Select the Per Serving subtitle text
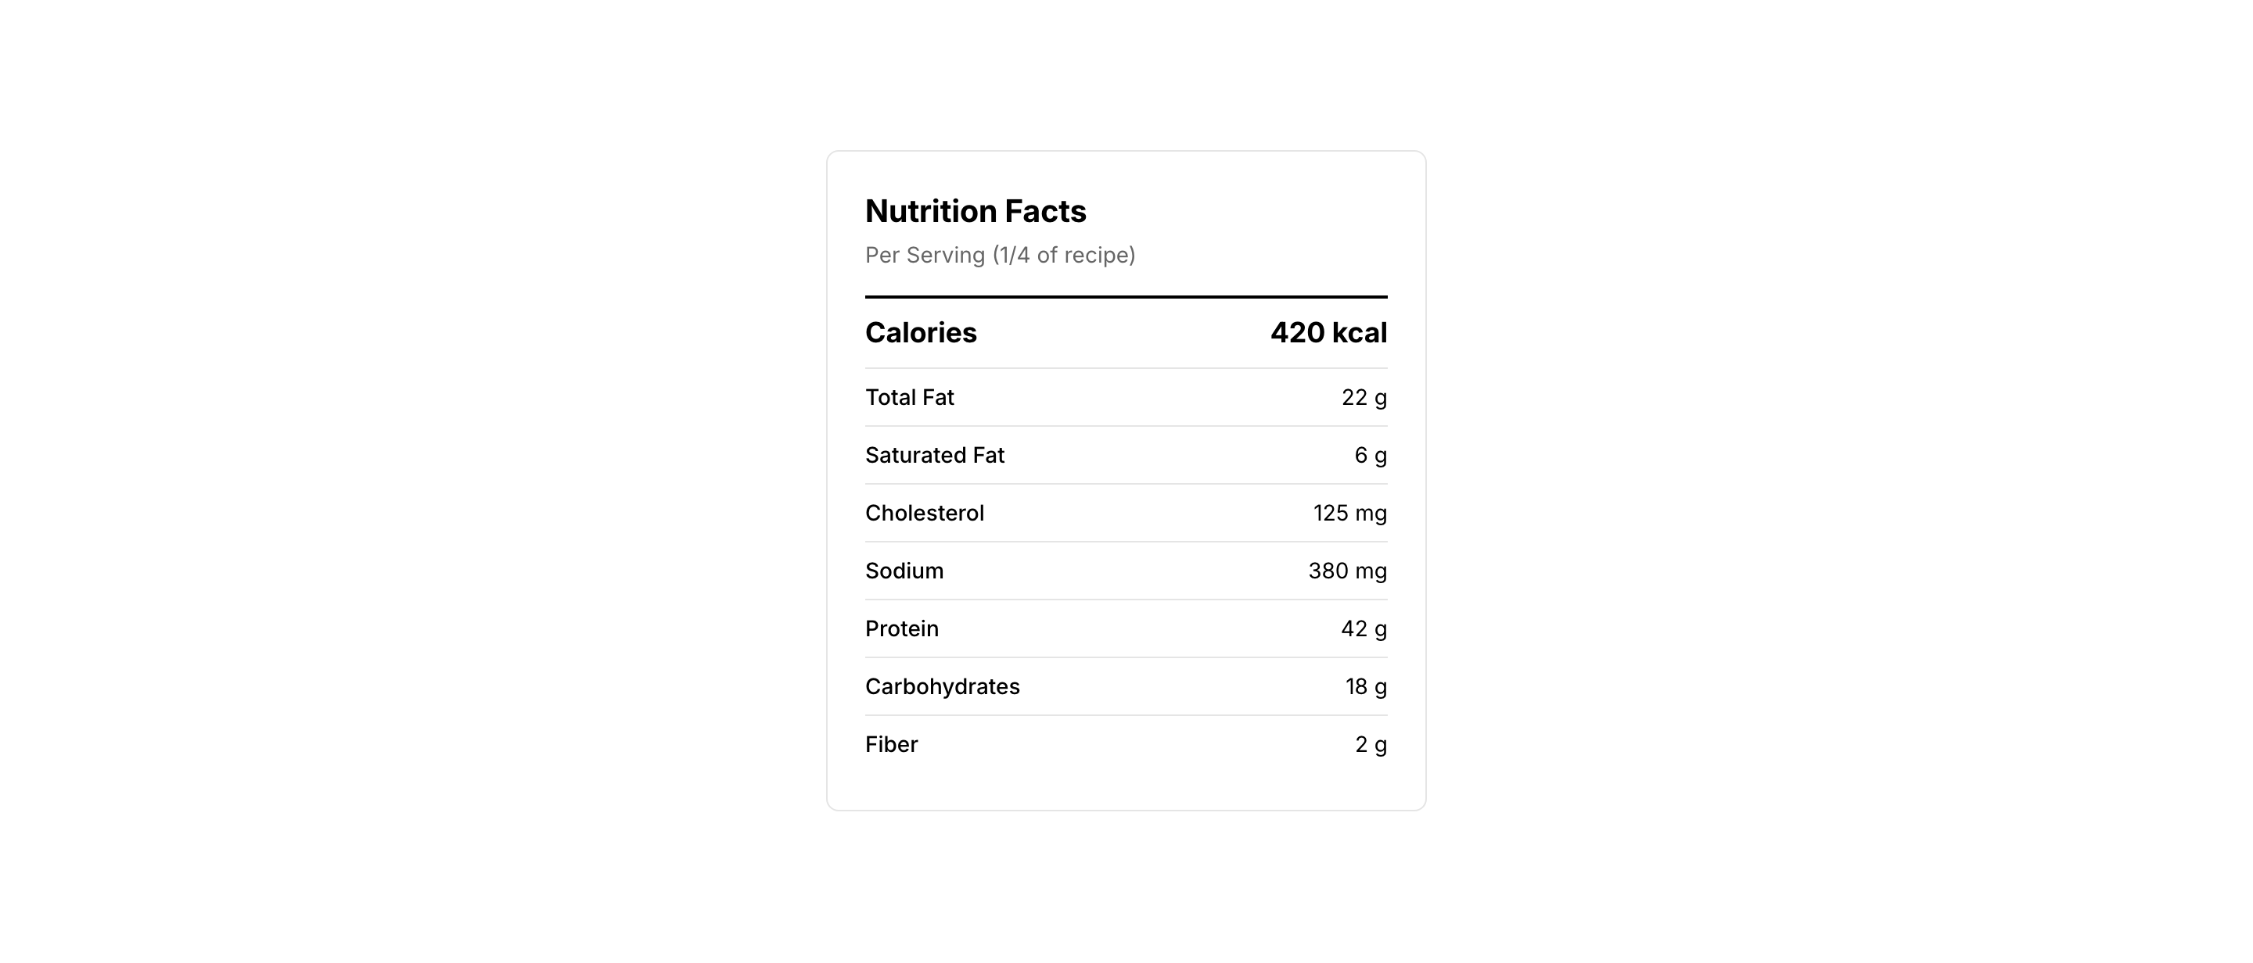 pos(1000,255)
